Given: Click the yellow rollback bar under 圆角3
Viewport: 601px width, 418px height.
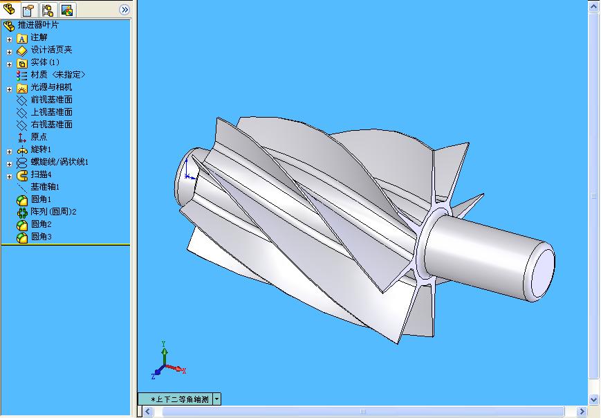Looking at the screenshot, I should [x=66, y=244].
